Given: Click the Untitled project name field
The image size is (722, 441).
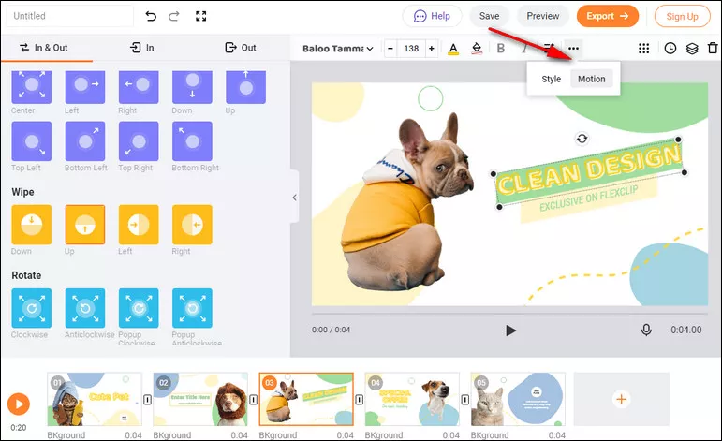Looking at the screenshot, I should 70,16.
